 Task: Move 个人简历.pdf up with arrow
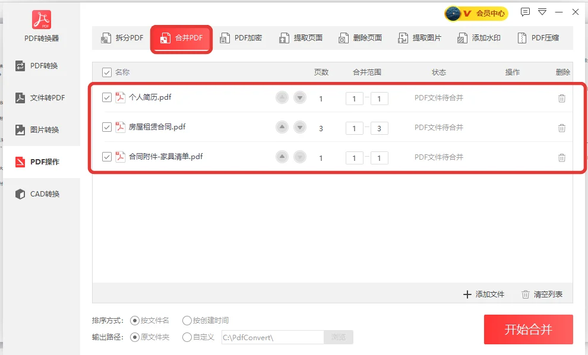click(282, 97)
